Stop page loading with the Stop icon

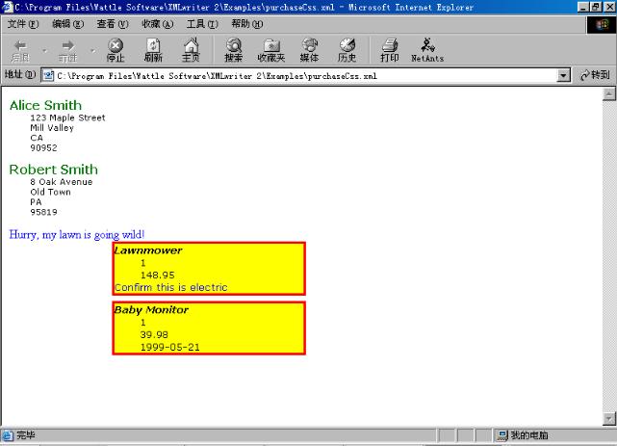pyautogui.click(x=116, y=49)
